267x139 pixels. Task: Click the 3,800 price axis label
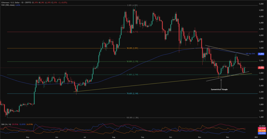pos(261,42)
